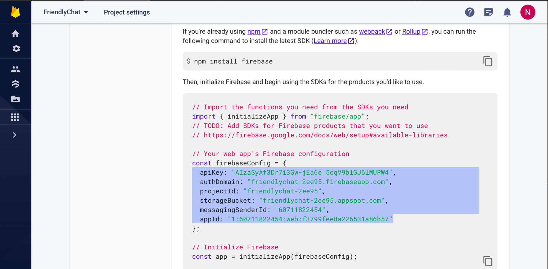Open the Rollup link
The width and height of the screenshot is (548, 269).
pyautogui.click(x=411, y=32)
